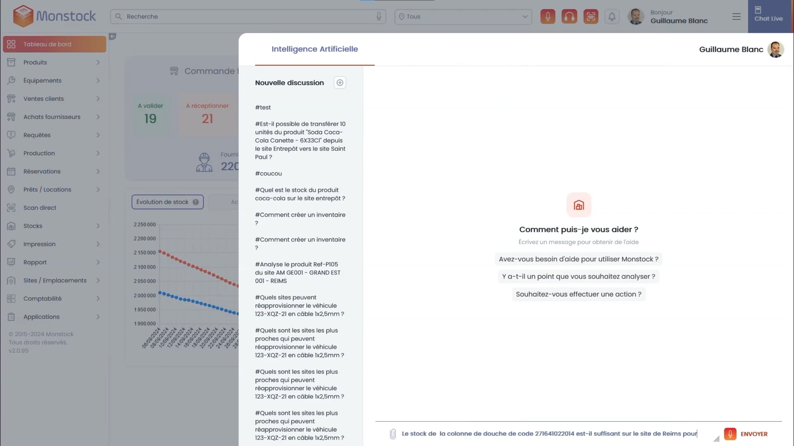Viewport: 794px width, 446px height.
Task: Open the Tous site dropdown
Action: coord(463,16)
